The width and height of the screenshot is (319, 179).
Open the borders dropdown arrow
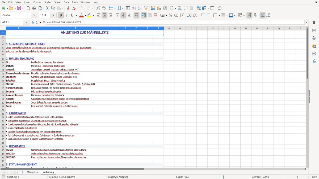point(219,15)
